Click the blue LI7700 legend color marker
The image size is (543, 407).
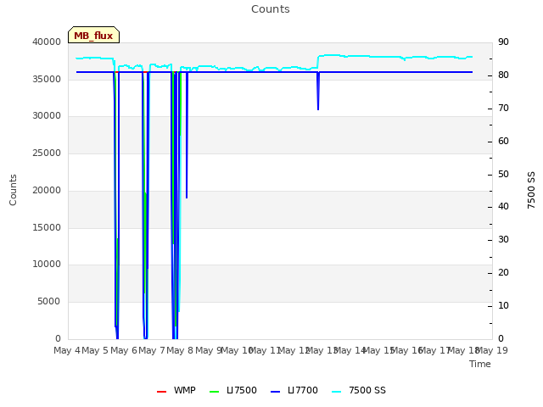pos(275,392)
